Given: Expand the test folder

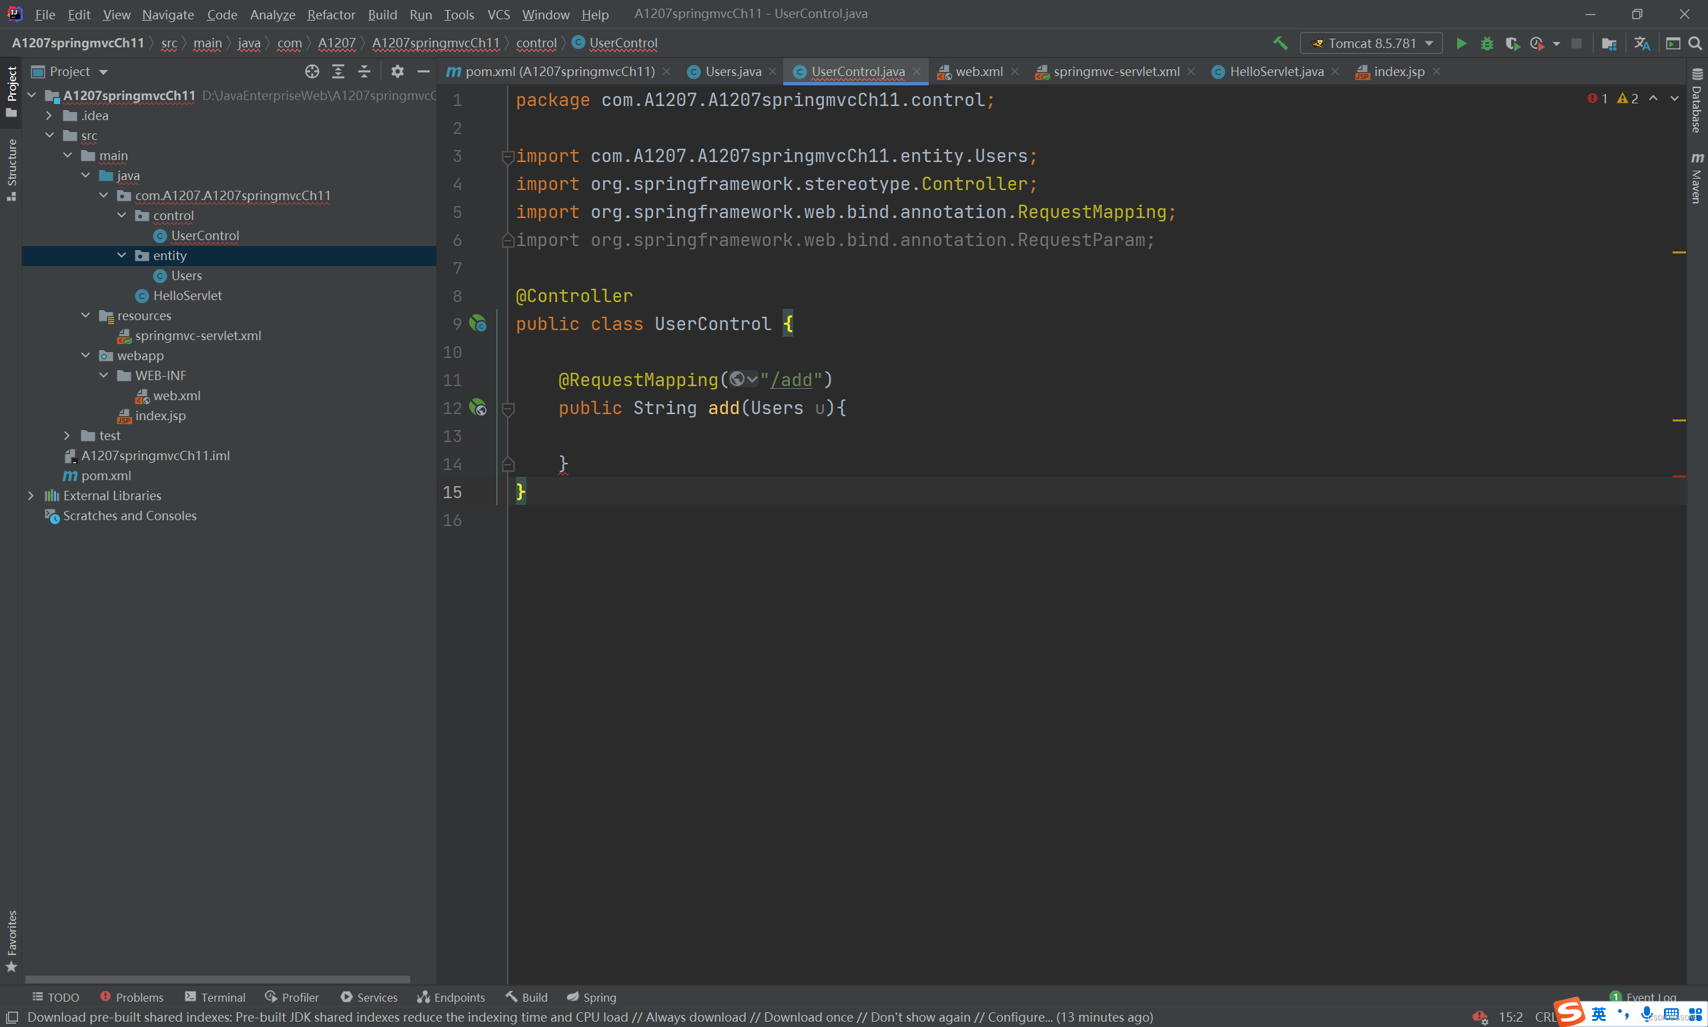Looking at the screenshot, I should point(68,435).
